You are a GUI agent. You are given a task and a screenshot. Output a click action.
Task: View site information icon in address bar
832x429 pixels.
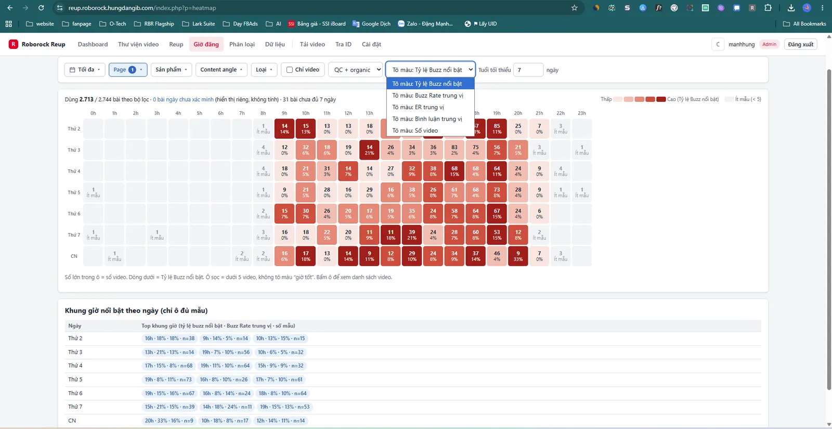60,8
